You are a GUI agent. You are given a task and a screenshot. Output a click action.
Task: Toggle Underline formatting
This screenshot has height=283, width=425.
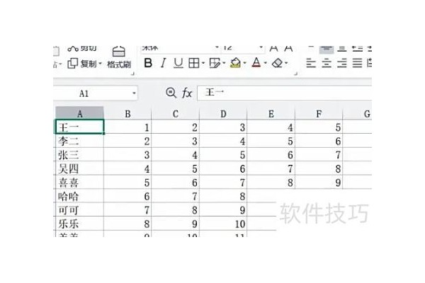[x=178, y=63]
